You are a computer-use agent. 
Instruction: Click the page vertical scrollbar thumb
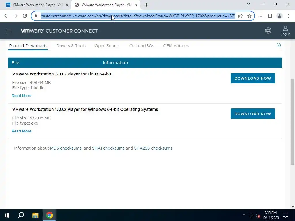pos(292,122)
